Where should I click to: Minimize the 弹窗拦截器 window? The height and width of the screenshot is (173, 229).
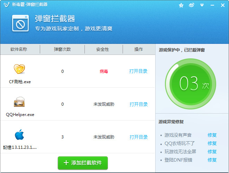(212, 6)
